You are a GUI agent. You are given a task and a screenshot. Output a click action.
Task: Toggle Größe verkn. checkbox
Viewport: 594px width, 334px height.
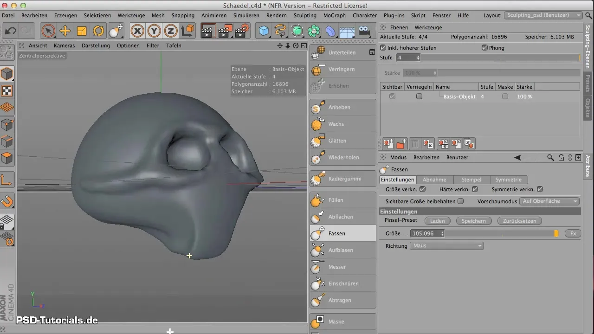click(422, 189)
